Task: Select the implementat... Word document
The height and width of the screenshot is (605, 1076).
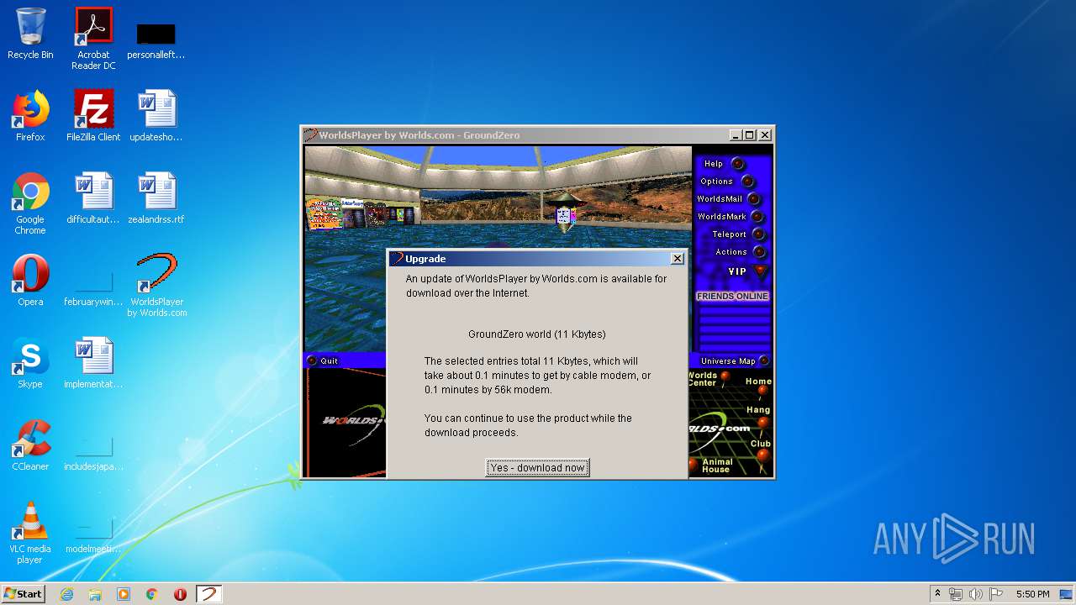Action: (x=93, y=363)
